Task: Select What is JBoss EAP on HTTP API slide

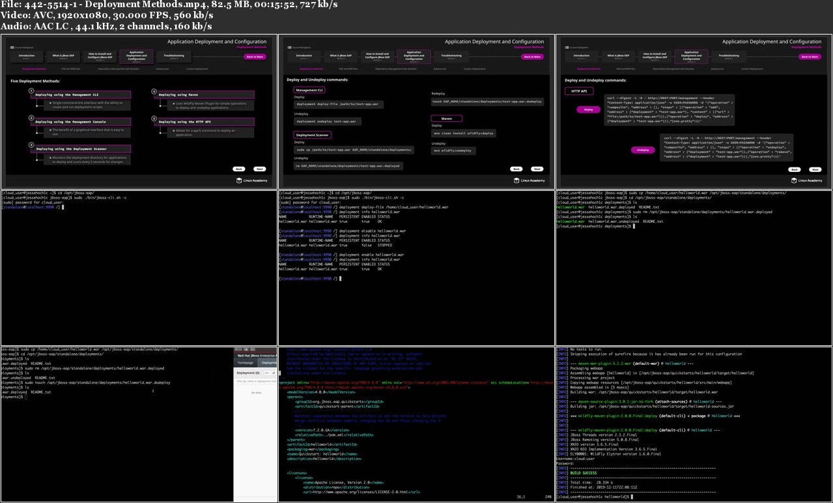Action: 618,57
